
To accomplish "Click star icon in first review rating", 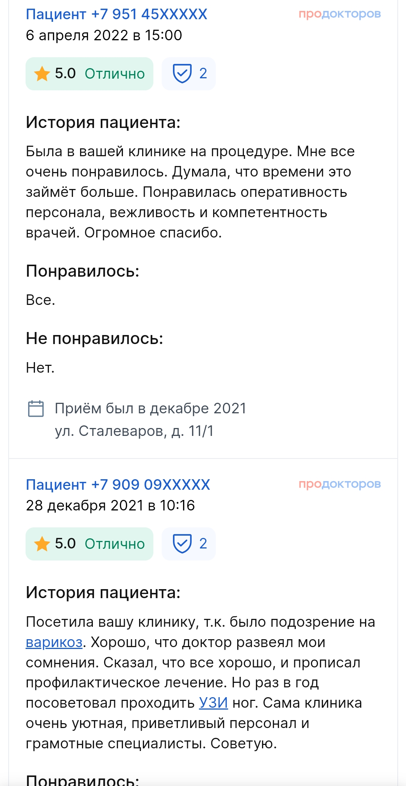I will tap(42, 74).
